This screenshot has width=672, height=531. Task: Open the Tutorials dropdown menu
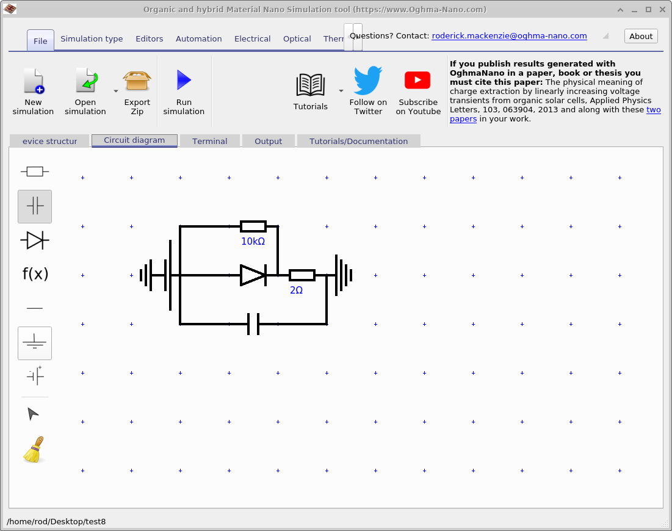340,90
